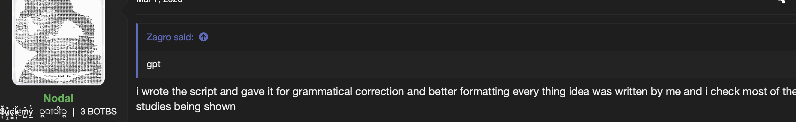Click the blue border of the quote block

(137, 51)
